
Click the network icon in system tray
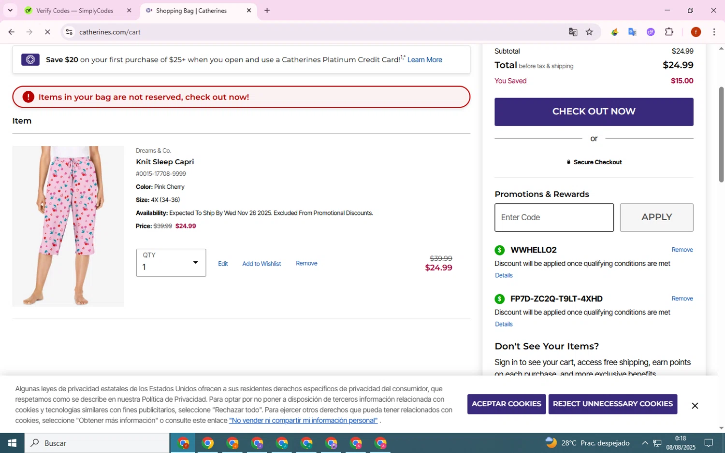[x=657, y=443]
